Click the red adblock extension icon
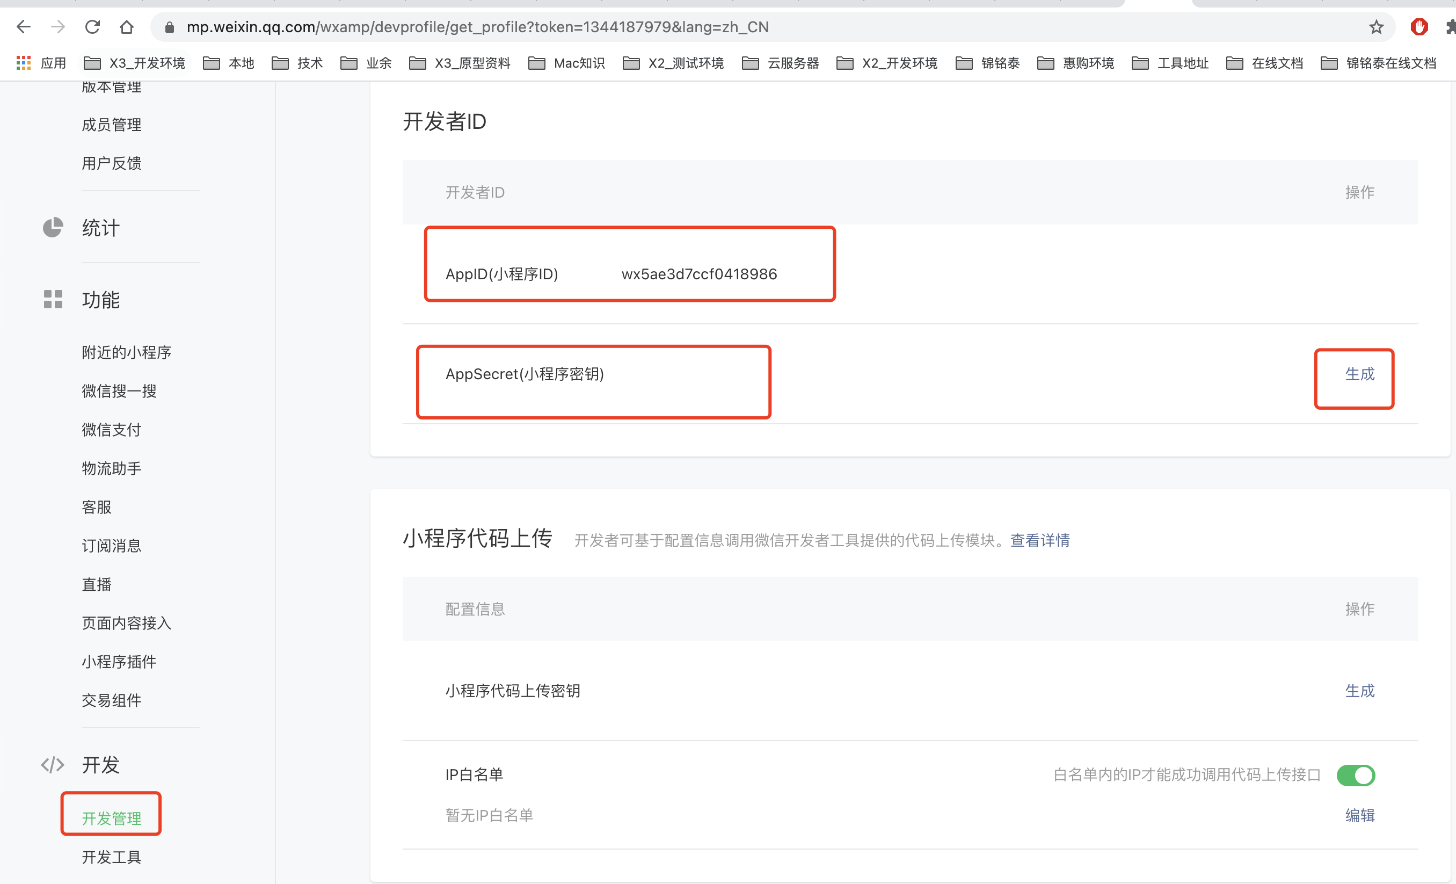The height and width of the screenshot is (884, 1456). [1419, 27]
